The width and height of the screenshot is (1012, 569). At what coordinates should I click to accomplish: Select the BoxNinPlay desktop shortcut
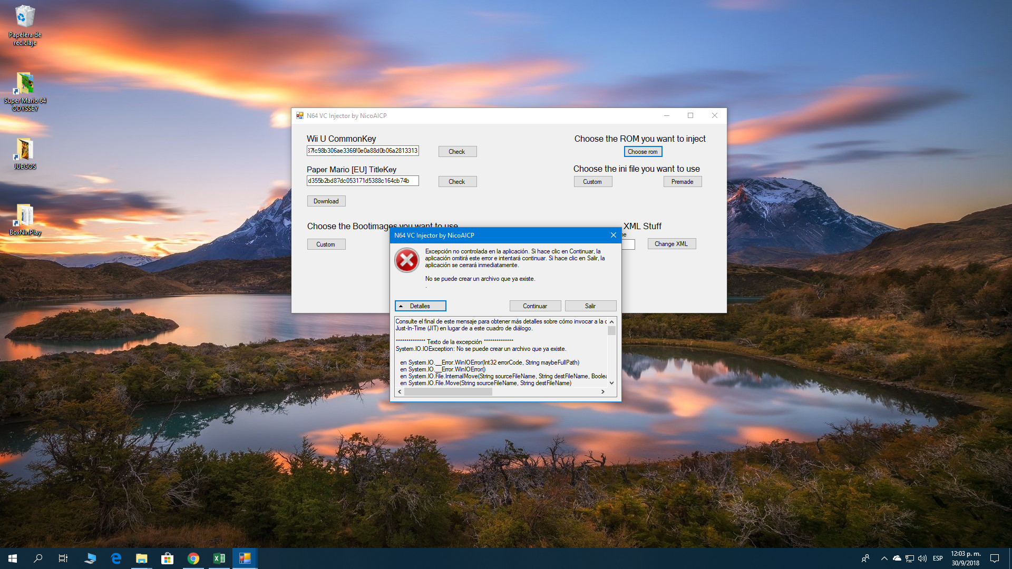pyautogui.click(x=25, y=219)
